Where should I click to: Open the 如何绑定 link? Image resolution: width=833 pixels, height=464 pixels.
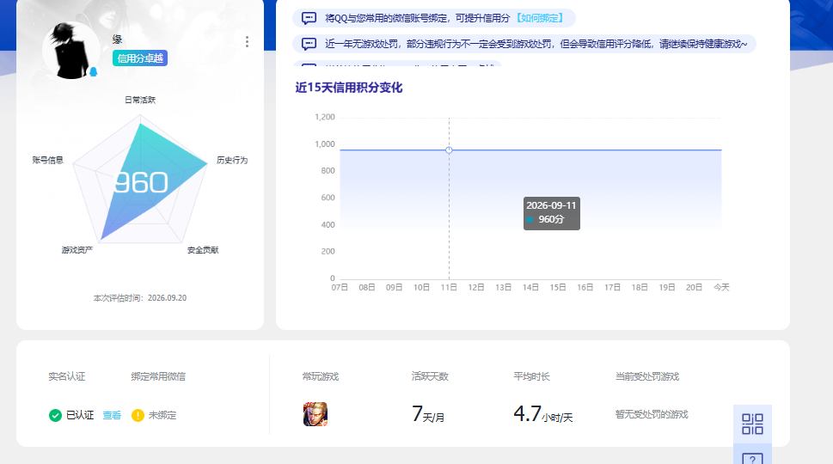click(x=540, y=18)
